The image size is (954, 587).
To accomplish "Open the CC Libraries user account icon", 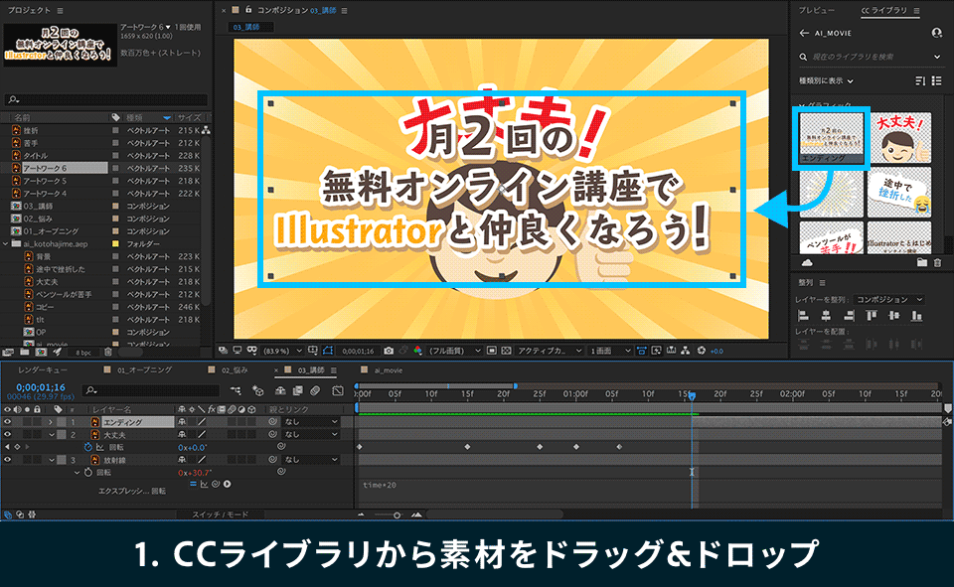I will coord(936,33).
